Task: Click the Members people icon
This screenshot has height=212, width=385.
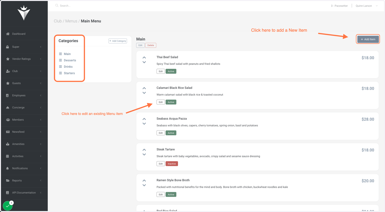Action: 8,120
